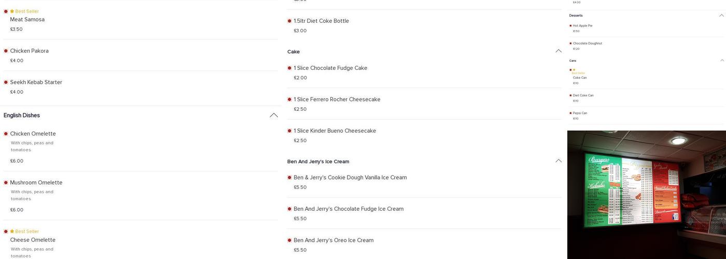Click the red dot beside Chicken Pakora
726x259 pixels.
tap(6, 51)
